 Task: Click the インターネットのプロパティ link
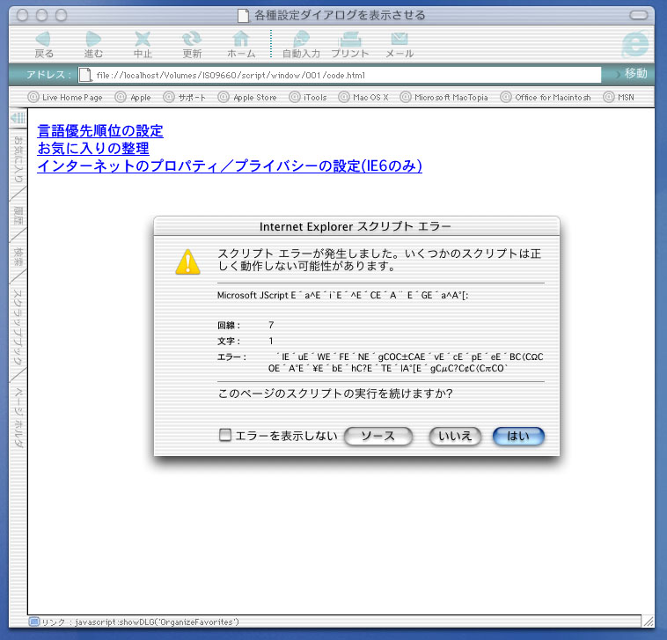230,166
